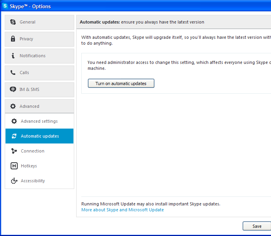271x236 pixels.
Task: Select Advanced settings subitem
Action: (39, 121)
